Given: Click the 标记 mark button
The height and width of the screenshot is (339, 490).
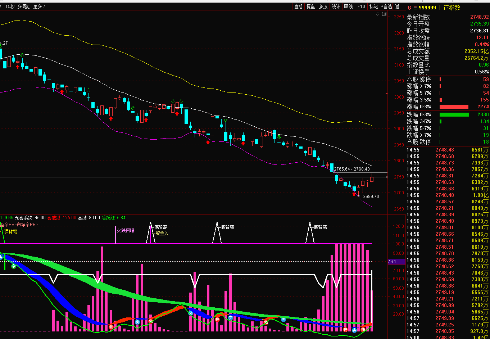Looking at the screenshot, I should tap(373, 6).
